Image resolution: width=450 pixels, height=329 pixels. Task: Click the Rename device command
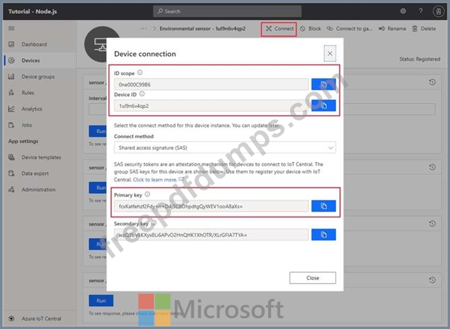[392, 28]
